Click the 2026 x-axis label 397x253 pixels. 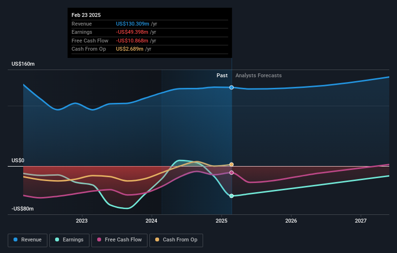pos(291,221)
